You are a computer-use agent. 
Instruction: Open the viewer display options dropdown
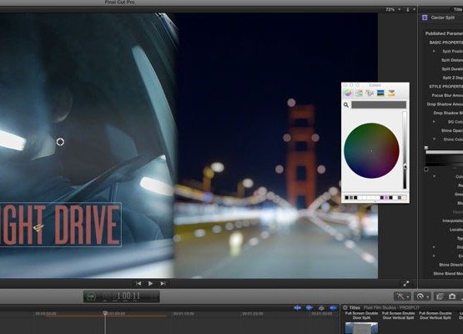point(410,9)
